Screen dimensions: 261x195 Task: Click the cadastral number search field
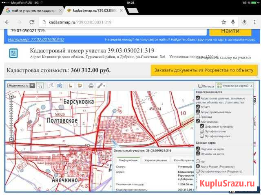pyautogui.click(x=107, y=32)
